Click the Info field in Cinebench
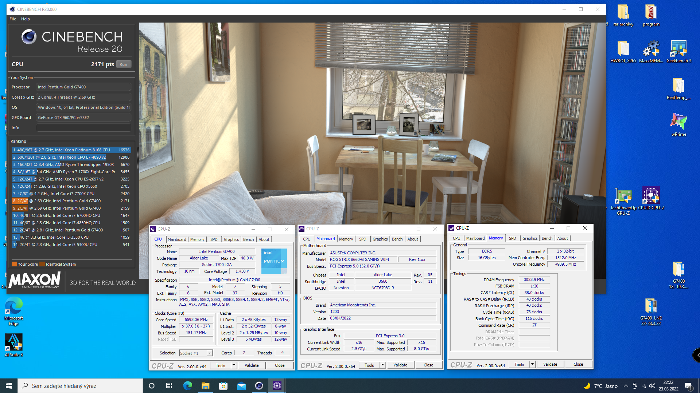Image resolution: width=700 pixels, height=393 pixels. coord(83,128)
